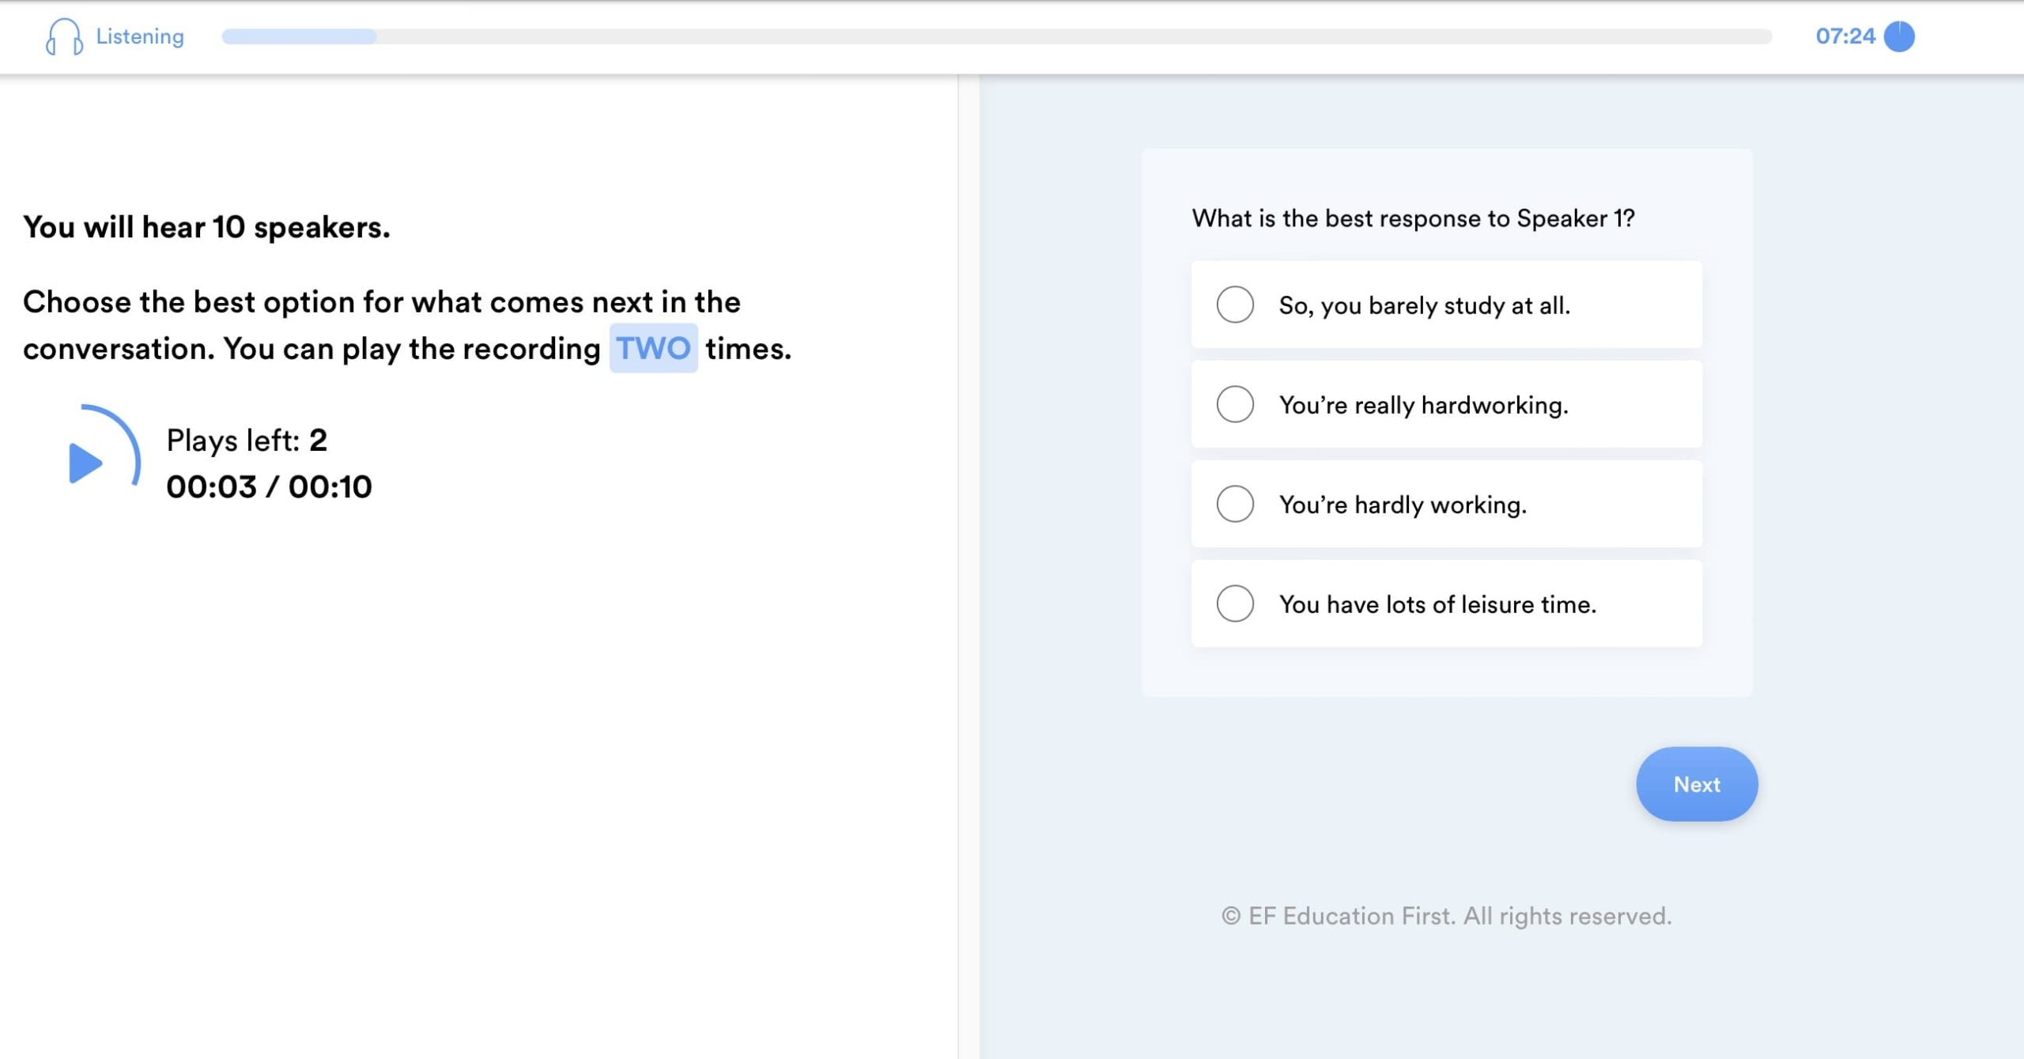Click the question "best response to Speaker 1"
The height and width of the screenshot is (1059, 2024).
(1413, 218)
